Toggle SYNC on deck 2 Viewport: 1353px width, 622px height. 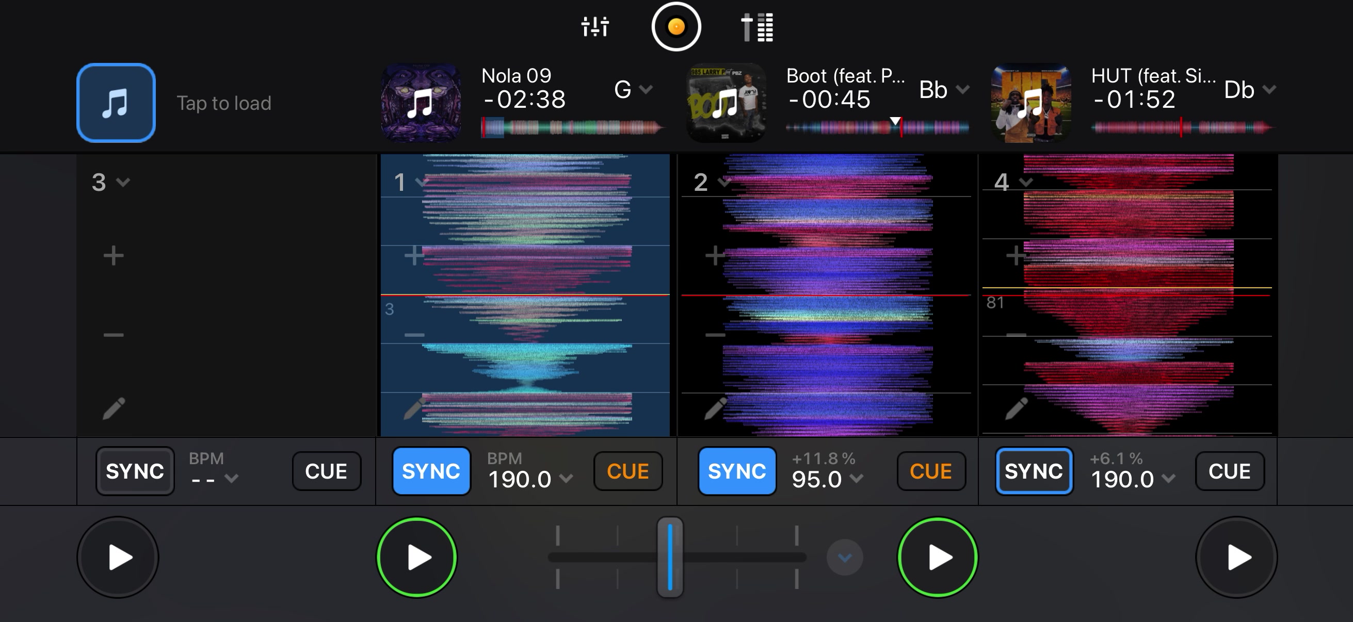click(x=737, y=471)
